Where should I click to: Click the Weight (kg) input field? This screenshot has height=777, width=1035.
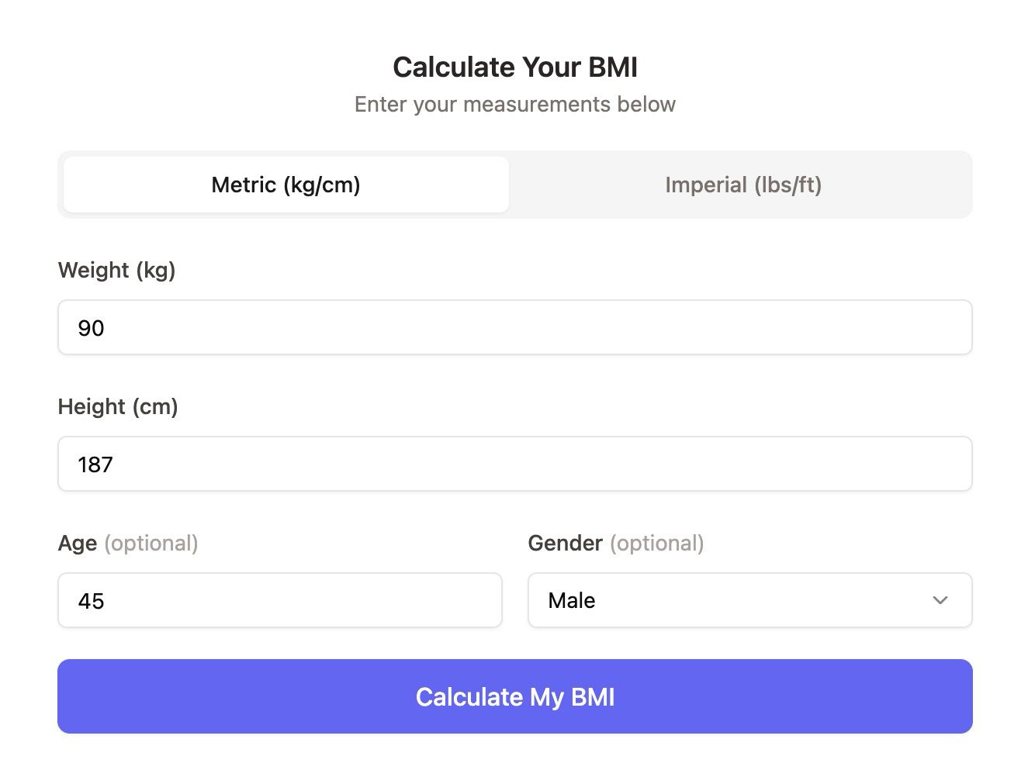[515, 327]
